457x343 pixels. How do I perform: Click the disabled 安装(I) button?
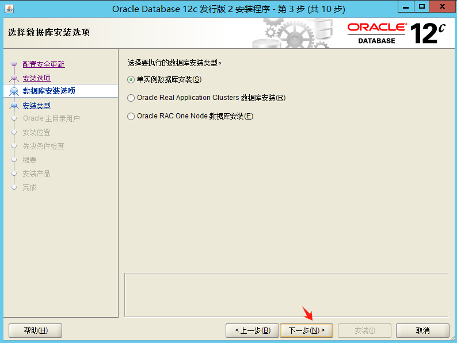[x=364, y=330]
